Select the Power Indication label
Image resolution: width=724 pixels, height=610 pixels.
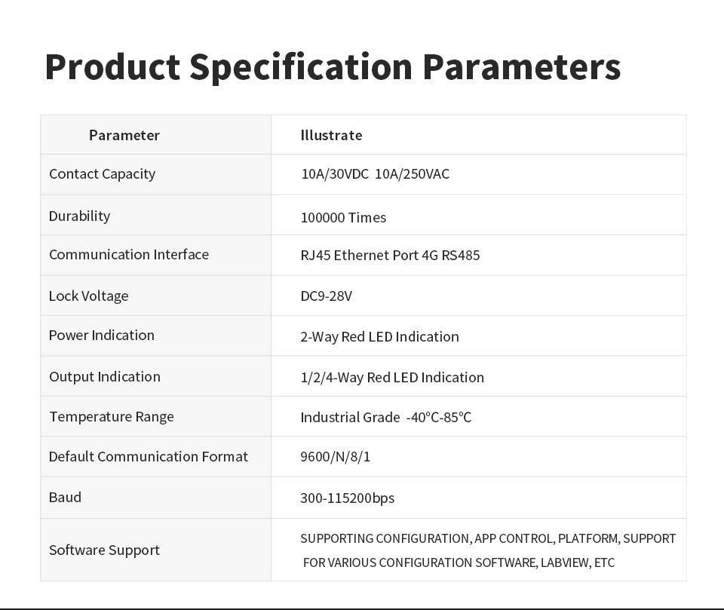102,336
